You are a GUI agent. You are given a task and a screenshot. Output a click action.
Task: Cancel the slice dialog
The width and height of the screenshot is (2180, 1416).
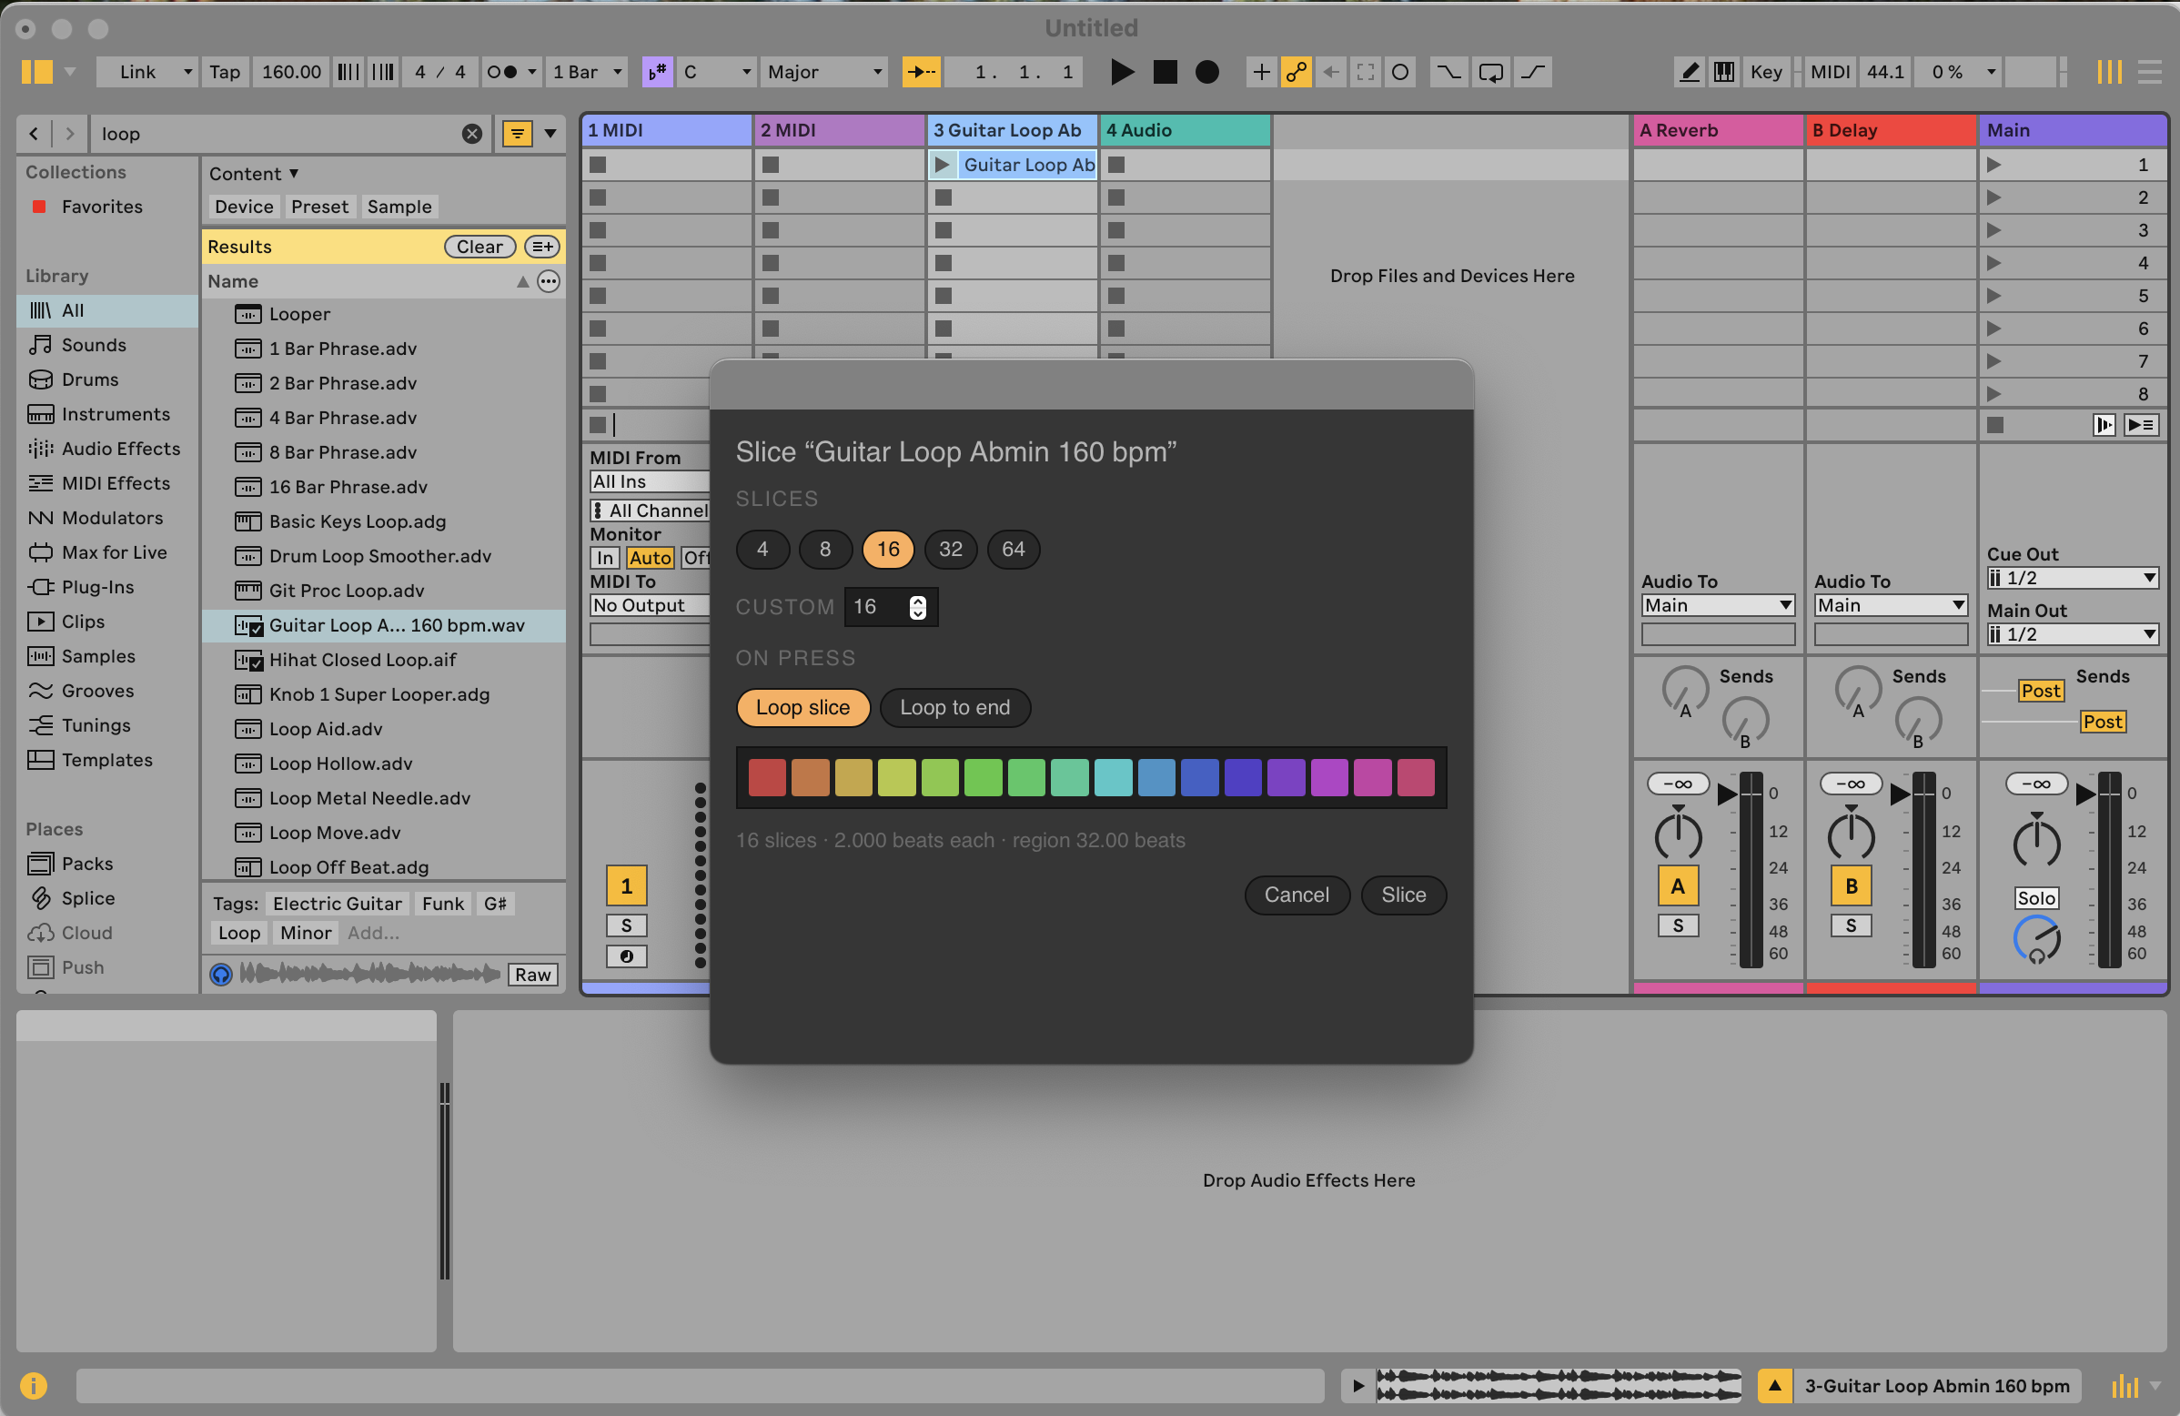(x=1297, y=894)
